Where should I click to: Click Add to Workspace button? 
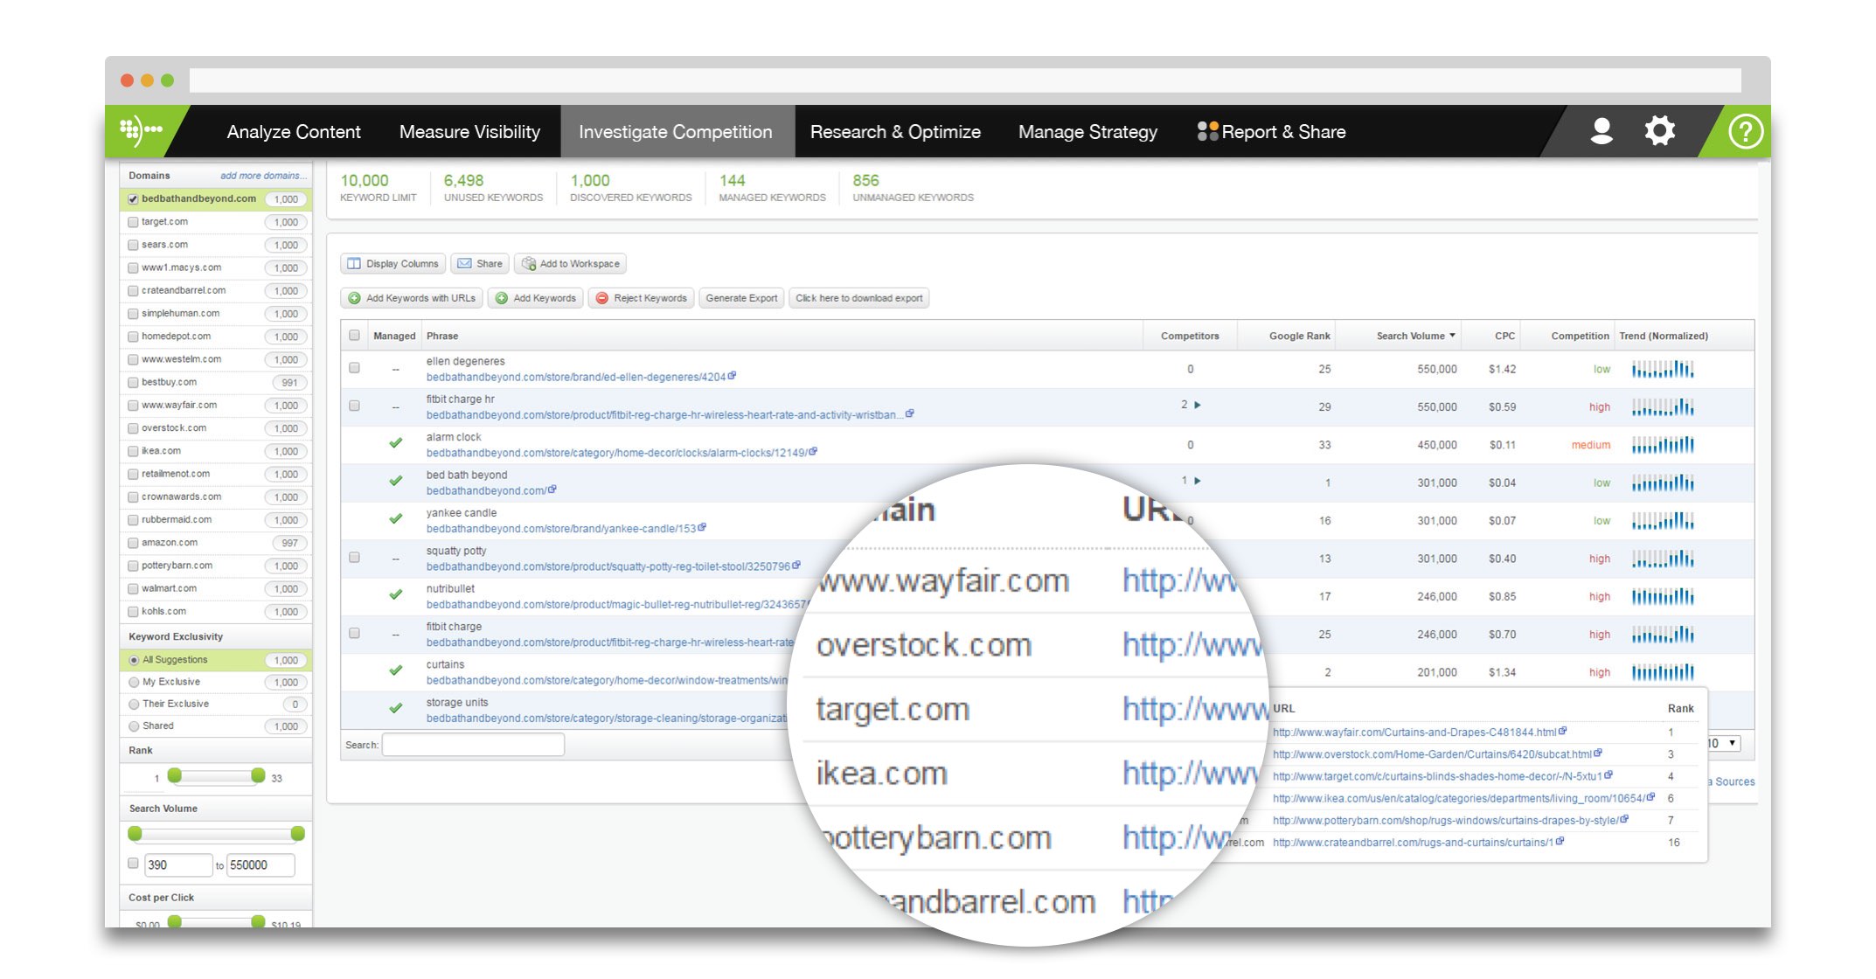[x=570, y=264]
